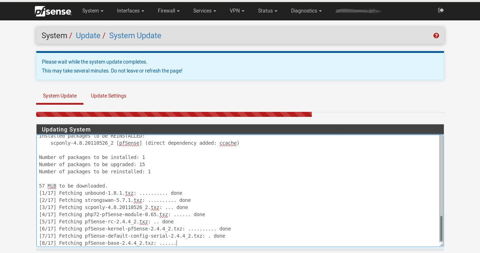This screenshot has height=253, width=480.
Task: Follow the Update breadcrumb link
Action: (88, 36)
